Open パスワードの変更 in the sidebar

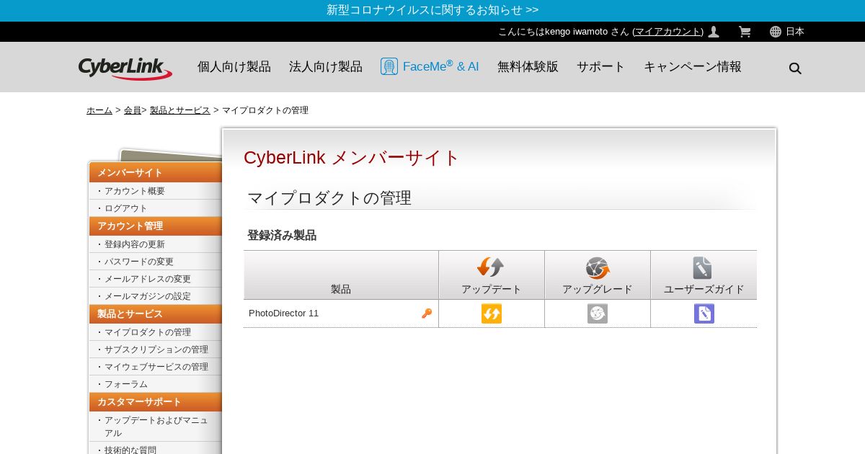pos(139,262)
